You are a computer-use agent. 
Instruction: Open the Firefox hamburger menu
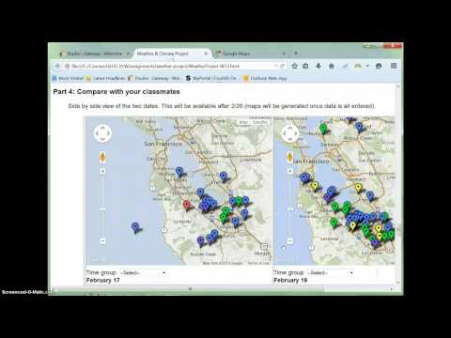pos(394,66)
